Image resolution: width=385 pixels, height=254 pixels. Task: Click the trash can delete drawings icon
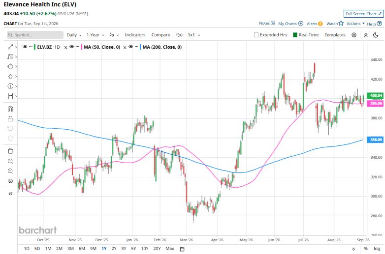click(x=10, y=151)
